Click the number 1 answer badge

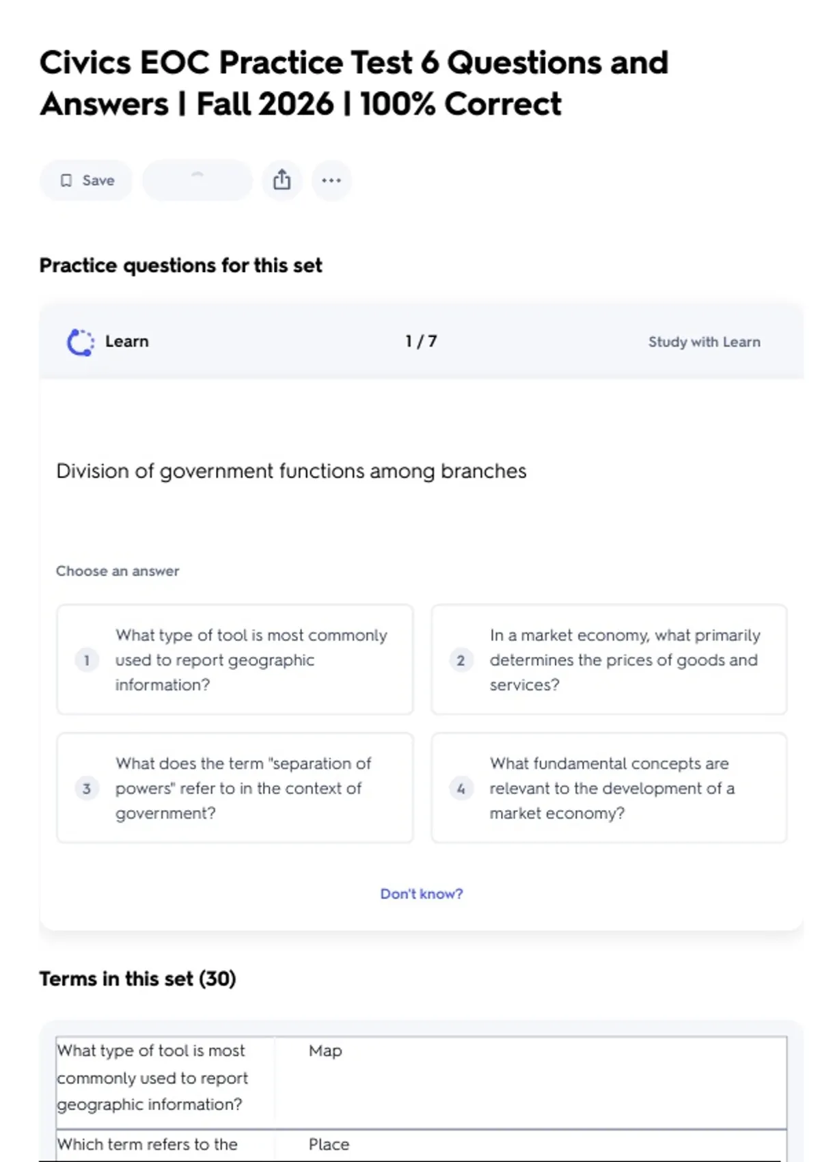point(87,660)
